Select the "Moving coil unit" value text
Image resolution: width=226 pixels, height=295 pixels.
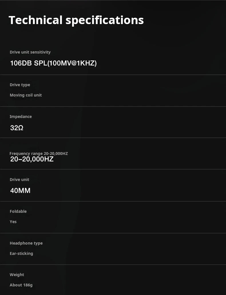pos(26,95)
